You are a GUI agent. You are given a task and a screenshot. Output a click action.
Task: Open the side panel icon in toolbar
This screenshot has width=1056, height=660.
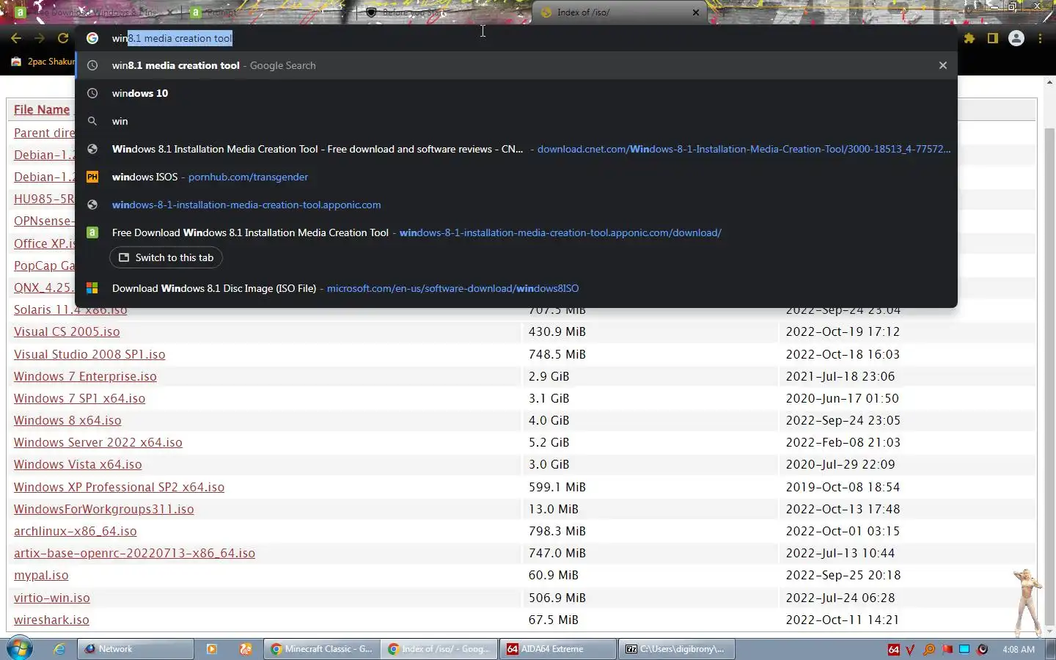pyautogui.click(x=993, y=38)
